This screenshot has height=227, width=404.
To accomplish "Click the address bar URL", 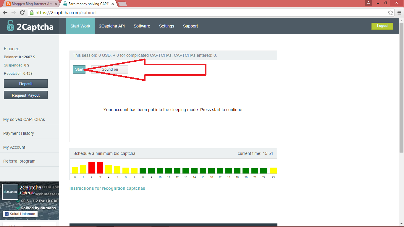I will click(x=66, y=13).
